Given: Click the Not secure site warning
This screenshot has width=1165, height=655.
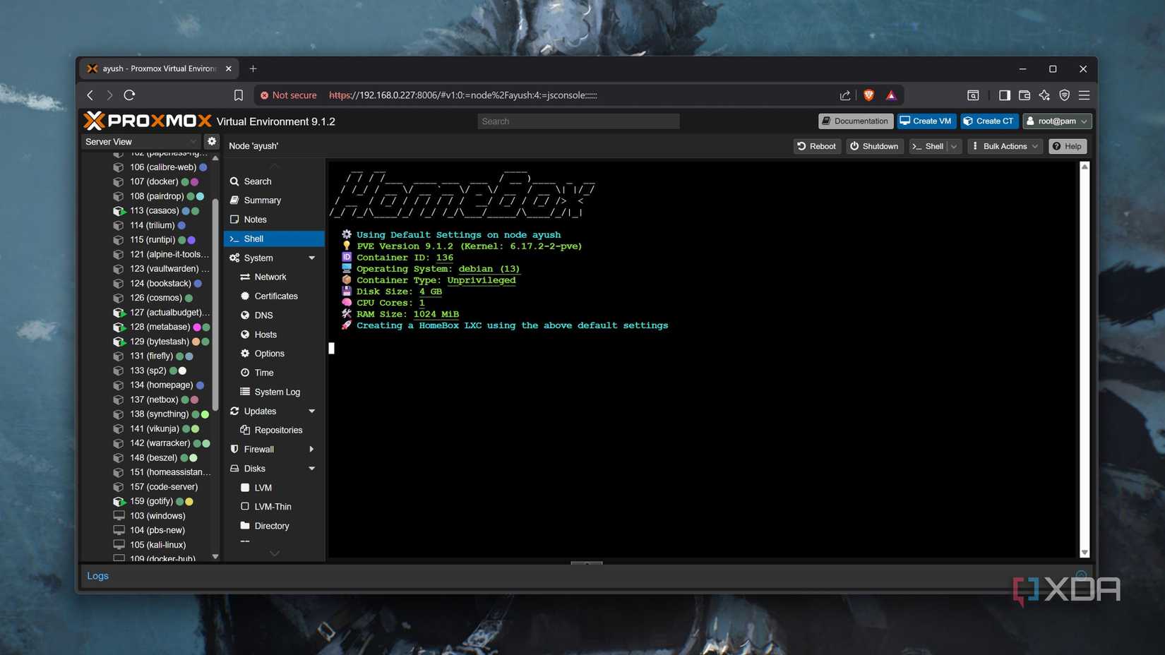Looking at the screenshot, I should coord(288,95).
